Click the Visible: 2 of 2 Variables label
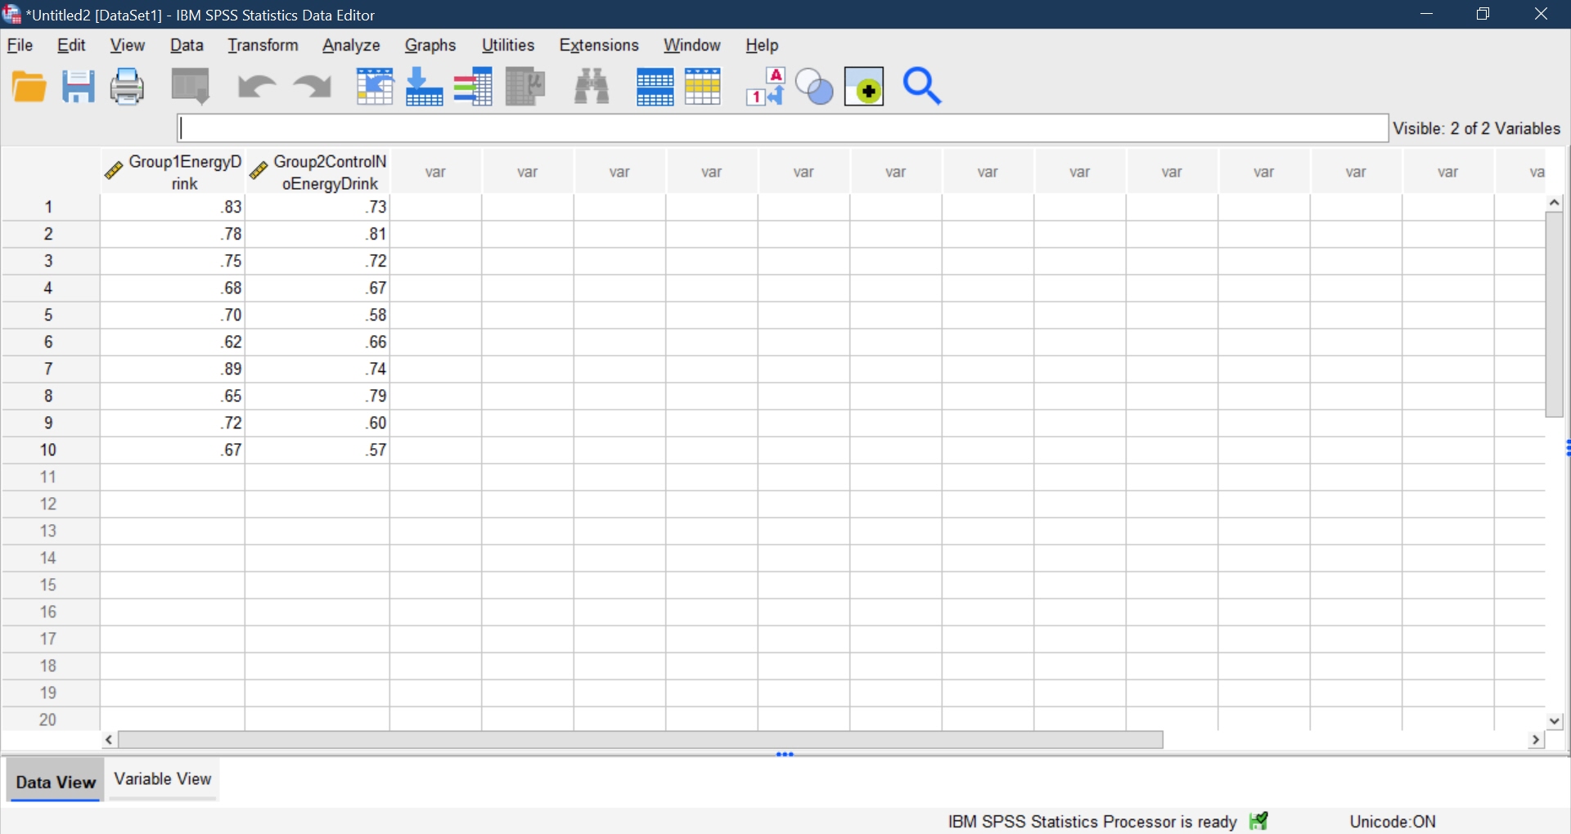 point(1477,129)
